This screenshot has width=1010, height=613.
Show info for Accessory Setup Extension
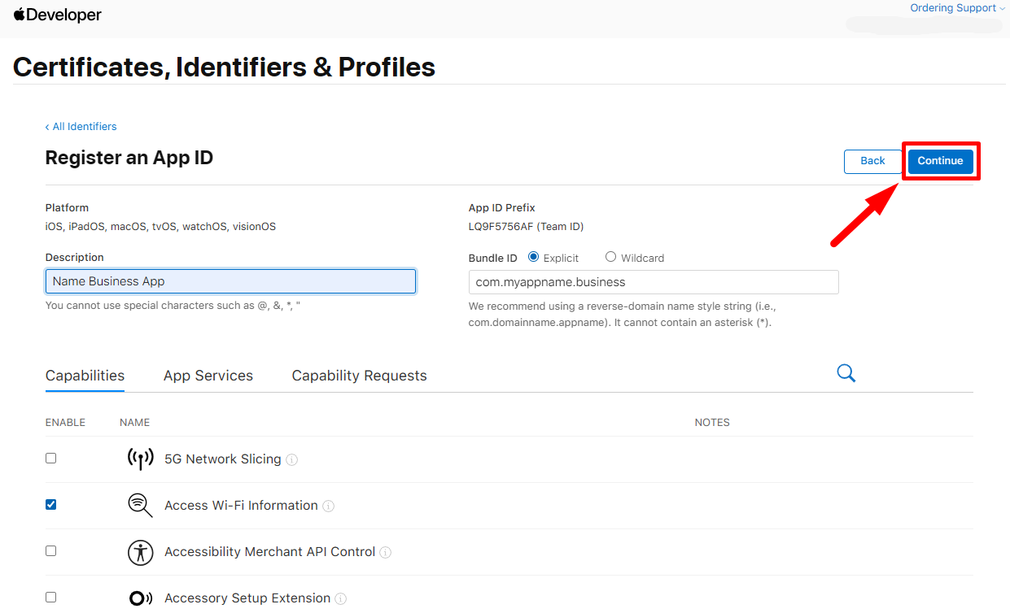point(341,598)
